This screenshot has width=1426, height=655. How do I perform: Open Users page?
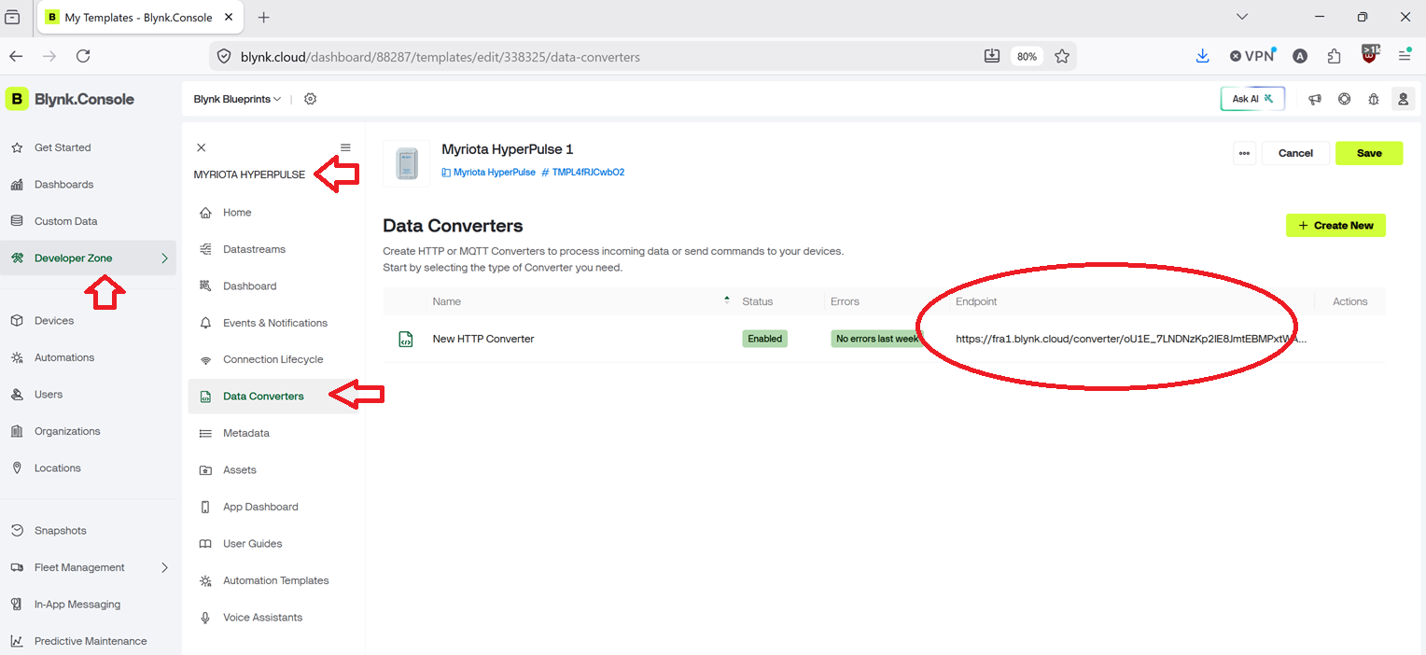(x=49, y=395)
